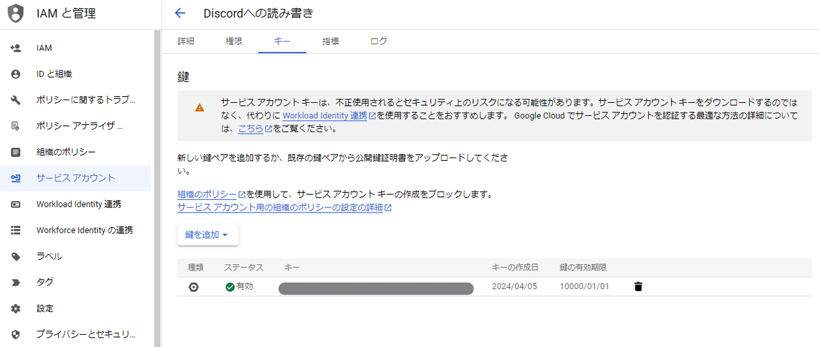
Task: Click the wrench icon for policy troubleshooting
Action: point(16,100)
